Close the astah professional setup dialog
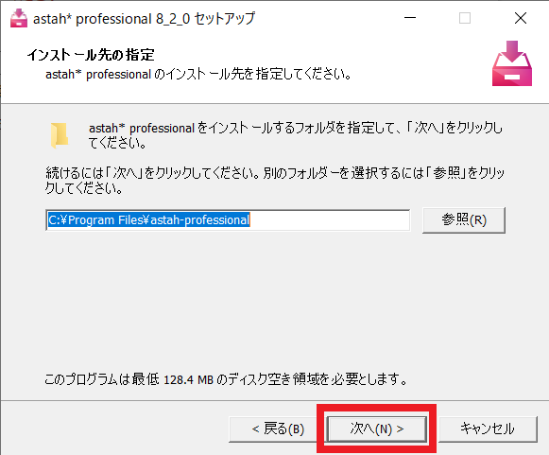This screenshot has width=549, height=455. [521, 18]
